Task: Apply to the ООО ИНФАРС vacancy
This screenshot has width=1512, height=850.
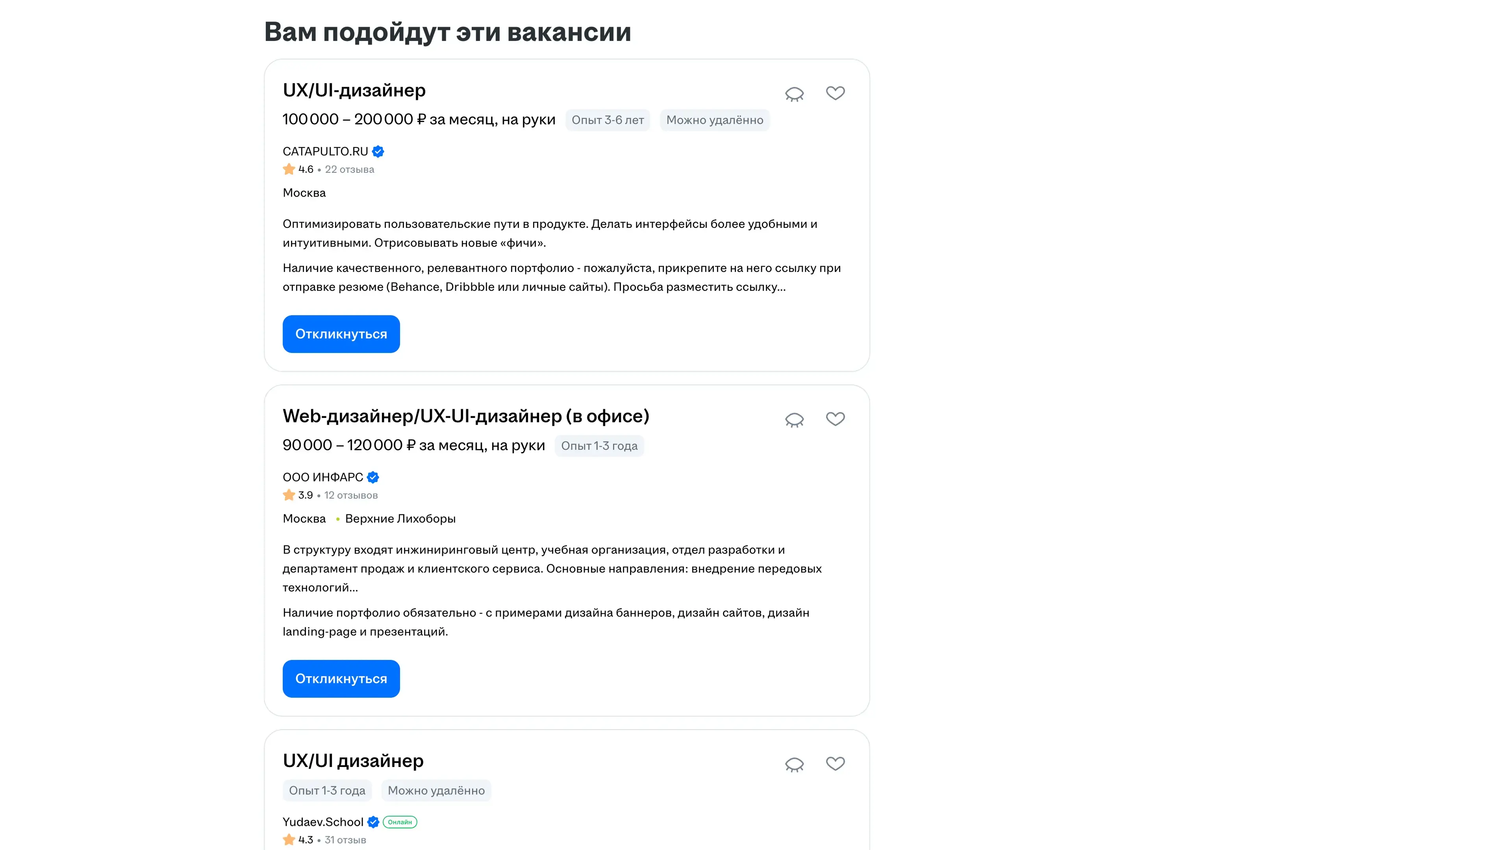Action: 341,679
